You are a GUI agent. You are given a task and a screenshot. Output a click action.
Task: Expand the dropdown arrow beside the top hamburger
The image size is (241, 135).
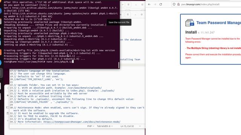(122, 4)
